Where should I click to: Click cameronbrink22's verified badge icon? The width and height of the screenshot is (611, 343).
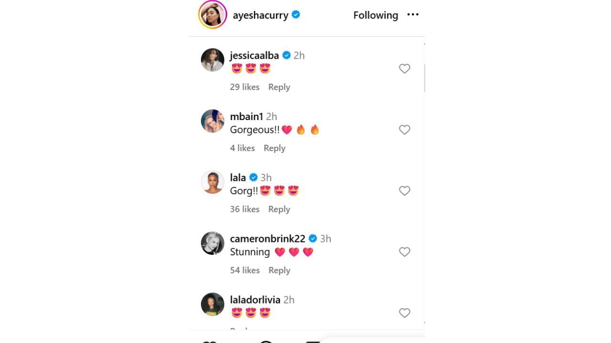(313, 238)
